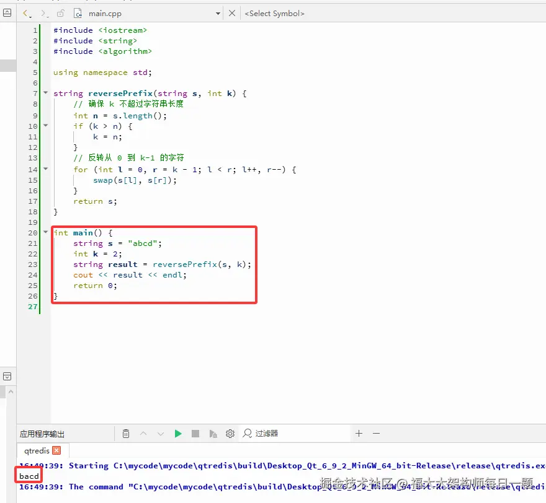This screenshot has width=546, height=503.
Task: Re-run the application with green play button
Action: [178, 434]
